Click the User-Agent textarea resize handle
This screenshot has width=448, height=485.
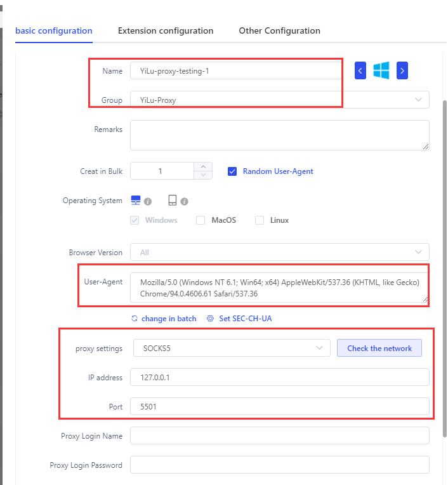(426, 299)
